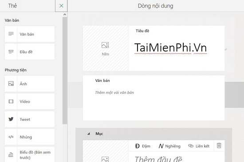This screenshot has width=244, height=162.
Task: Add a Nhúng card
Action: (30, 137)
